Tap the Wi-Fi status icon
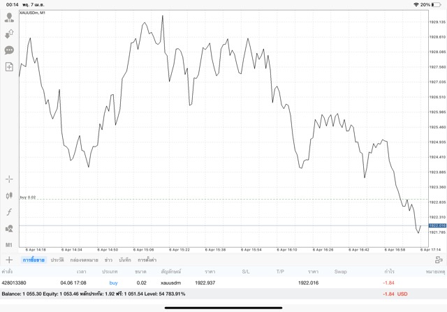 point(416,5)
